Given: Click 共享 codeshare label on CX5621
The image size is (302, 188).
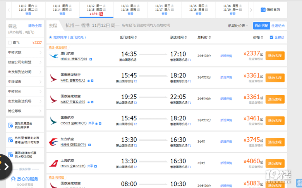Looking at the screenshot, I should click(x=91, y=123).
